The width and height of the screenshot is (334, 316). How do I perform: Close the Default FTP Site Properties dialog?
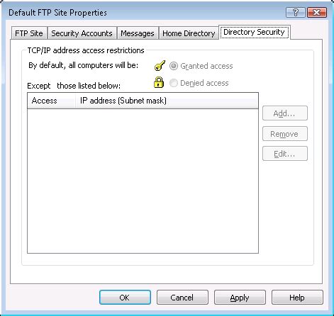[317, 12]
